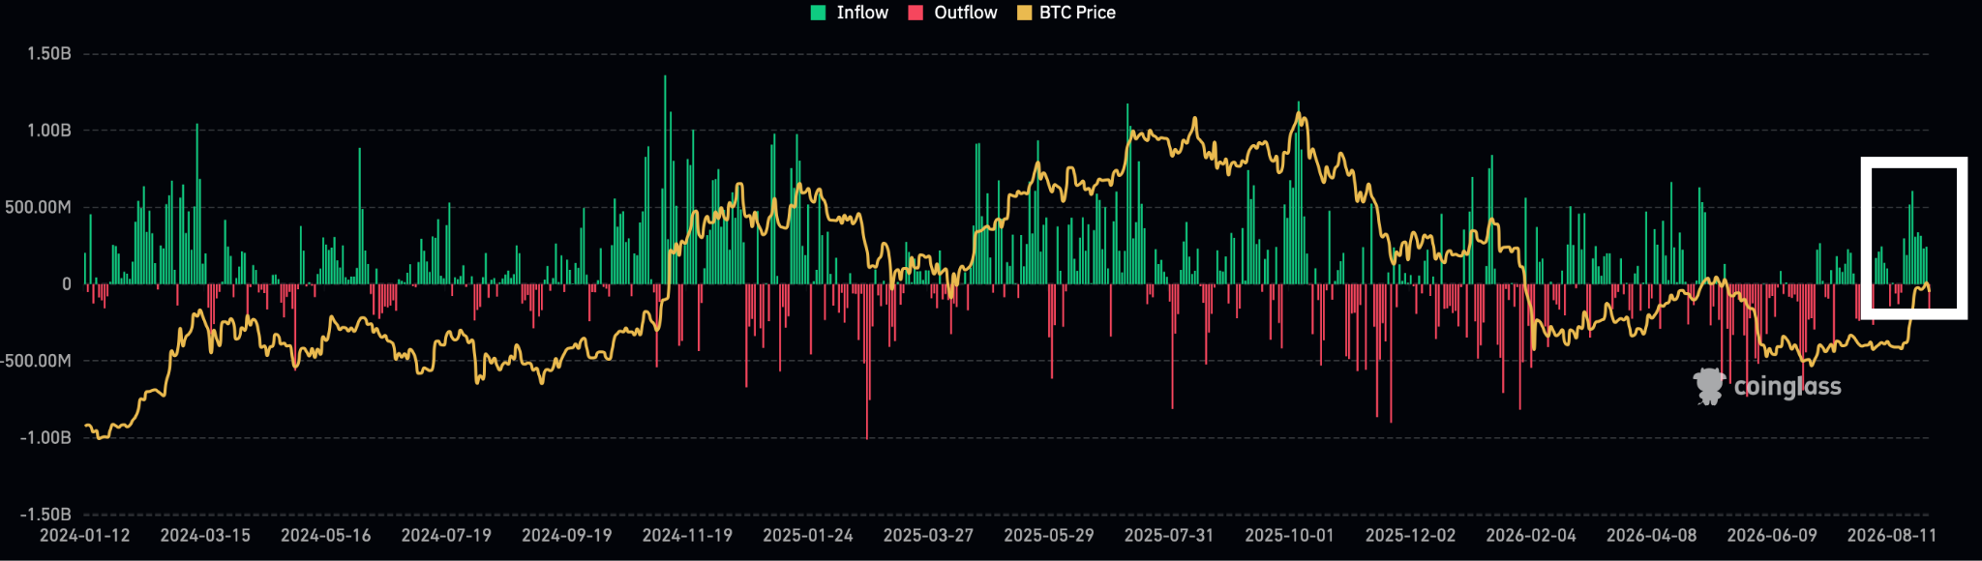Click the -500.00M y-axis label

pos(36,361)
